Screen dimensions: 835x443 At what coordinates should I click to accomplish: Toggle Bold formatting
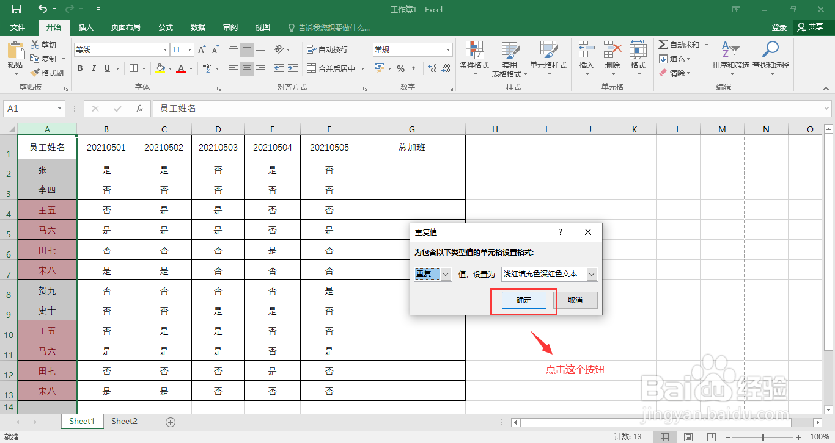pos(80,68)
